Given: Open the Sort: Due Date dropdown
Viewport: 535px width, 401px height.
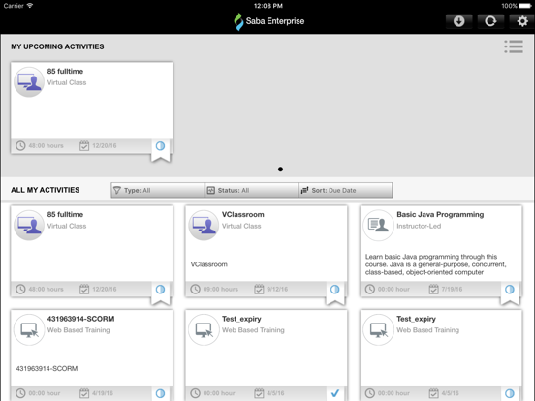Looking at the screenshot, I should pos(346,190).
